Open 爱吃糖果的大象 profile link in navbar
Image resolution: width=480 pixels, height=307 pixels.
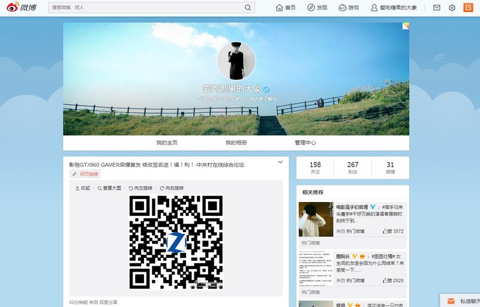click(394, 7)
